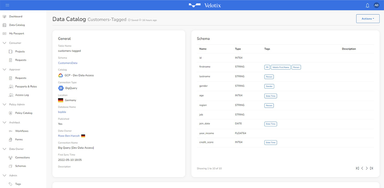Screen dimensions: 384x188
Task: Open the CustomersData schema link
Action: 68,63
